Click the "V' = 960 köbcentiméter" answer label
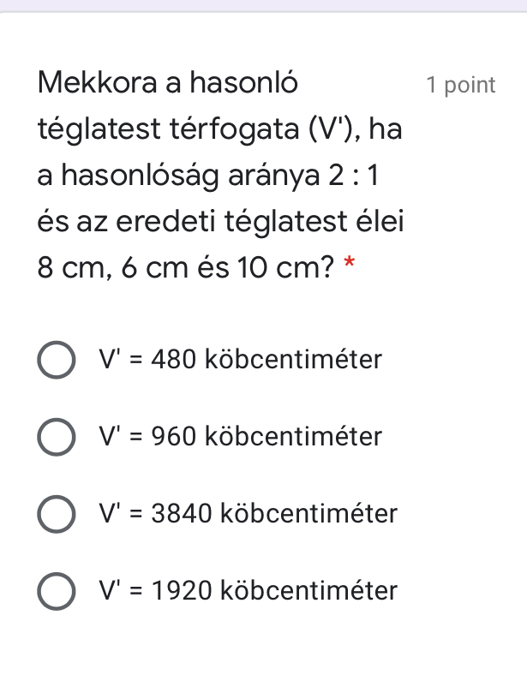The image size is (527, 675). tap(239, 437)
